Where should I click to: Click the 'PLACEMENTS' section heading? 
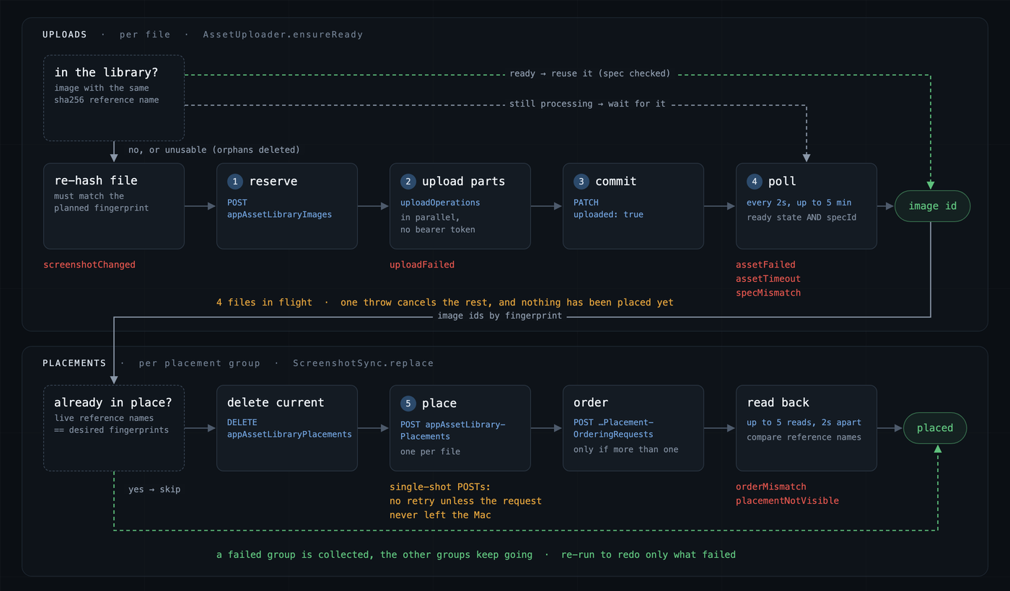[x=74, y=363]
